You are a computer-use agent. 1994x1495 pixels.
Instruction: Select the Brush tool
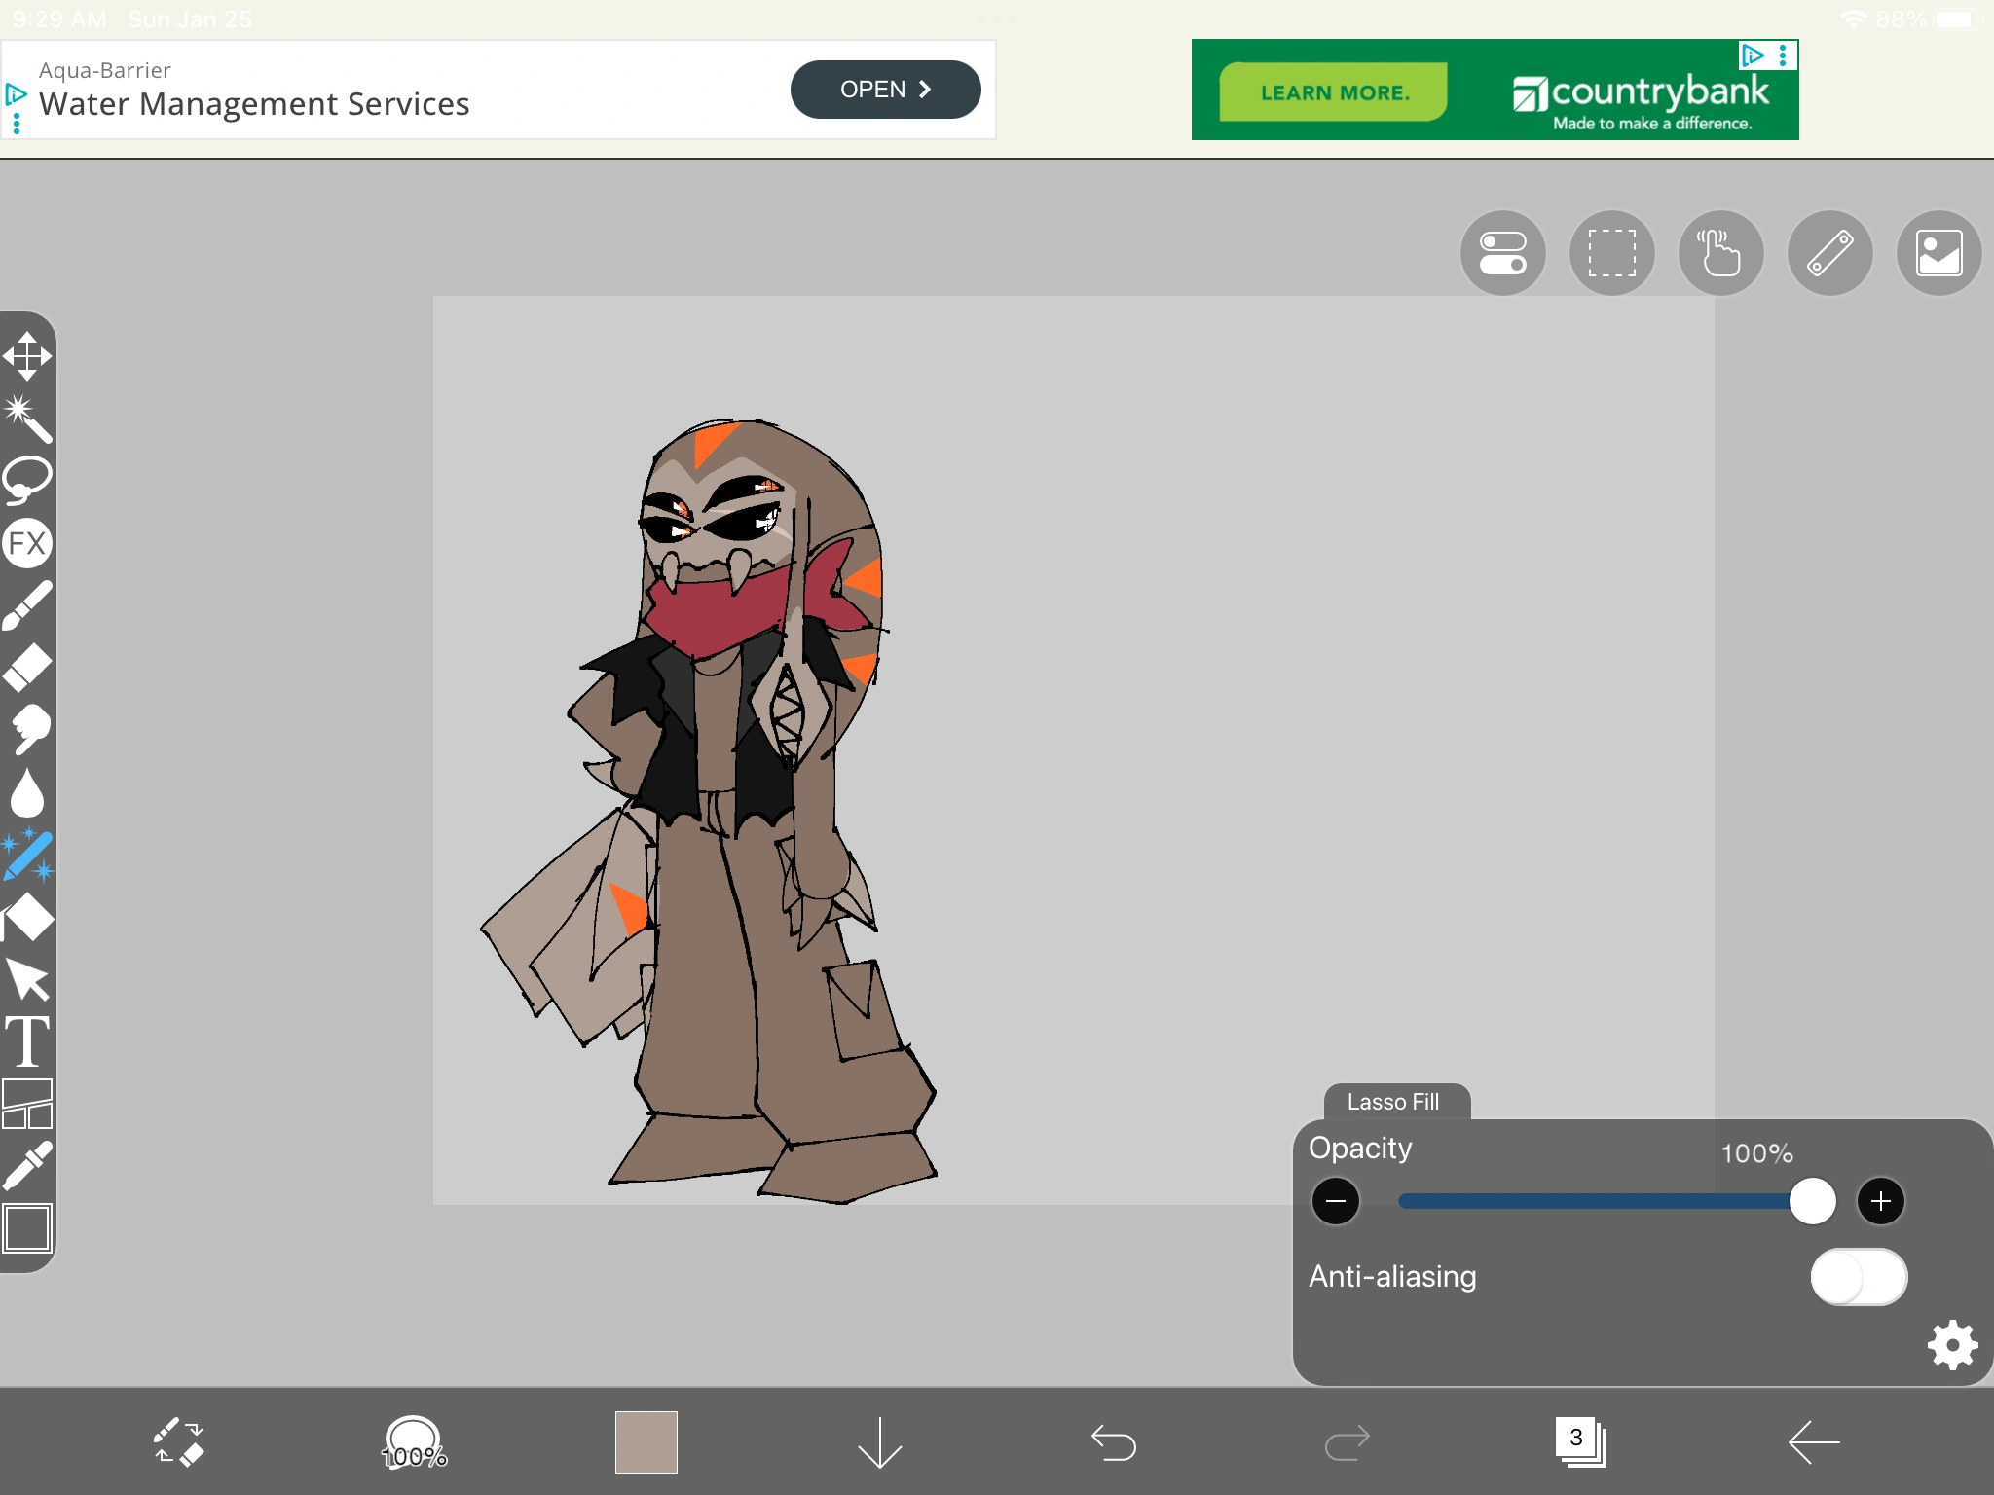pyautogui.click(x=27, y=605)
